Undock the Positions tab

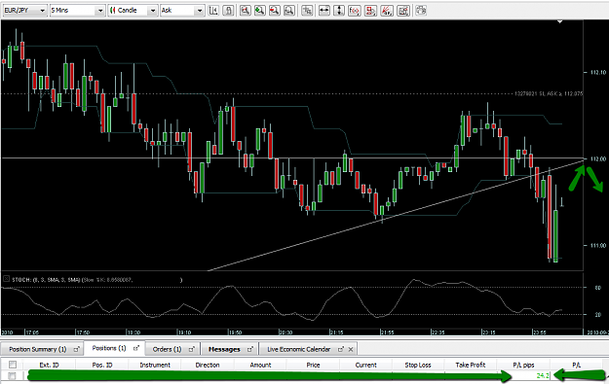(136, 348)
